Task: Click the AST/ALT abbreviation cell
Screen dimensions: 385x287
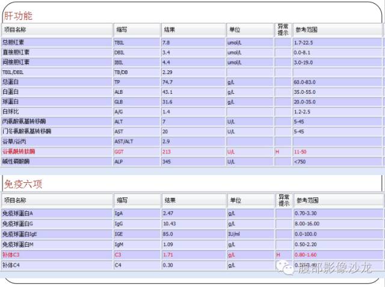Action: click(x=137, y=141)
